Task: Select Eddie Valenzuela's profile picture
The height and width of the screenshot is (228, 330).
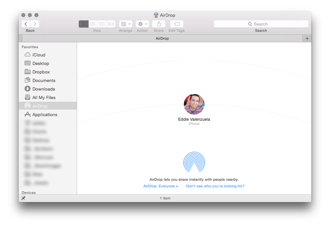Action: (194, 104)
